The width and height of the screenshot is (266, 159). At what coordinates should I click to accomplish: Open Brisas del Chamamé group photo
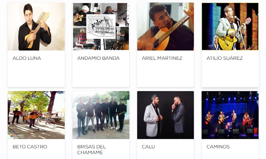(101, 115)
